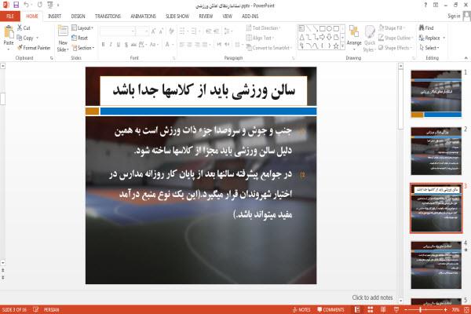Collapse the ribbon with the arrow
The width and height of the screenshot is (471, 314).
[466, 58]
